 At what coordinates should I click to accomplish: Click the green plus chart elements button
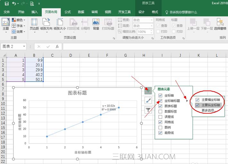[x=148, y=91]
